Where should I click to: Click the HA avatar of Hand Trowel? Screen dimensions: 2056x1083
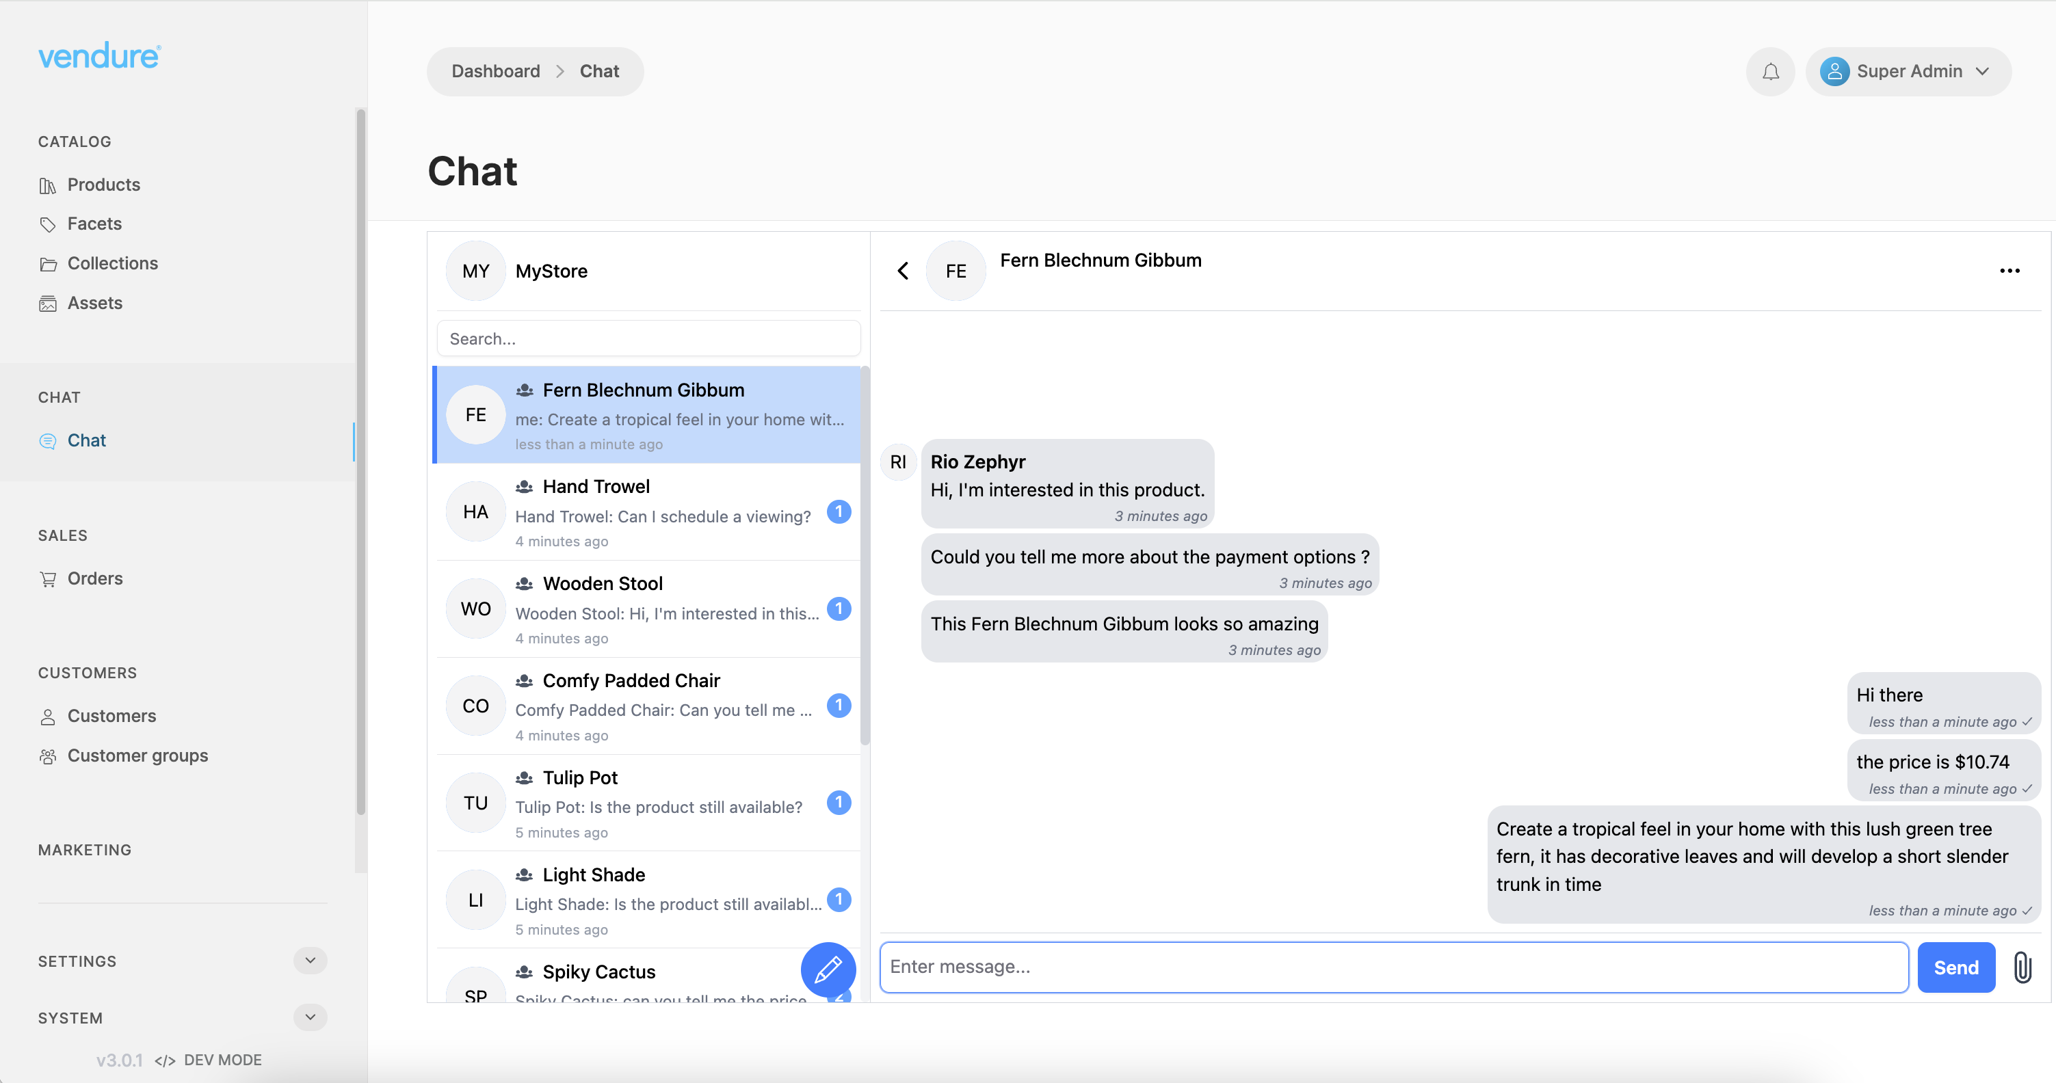pyautogui.click(x=475, y=511)
